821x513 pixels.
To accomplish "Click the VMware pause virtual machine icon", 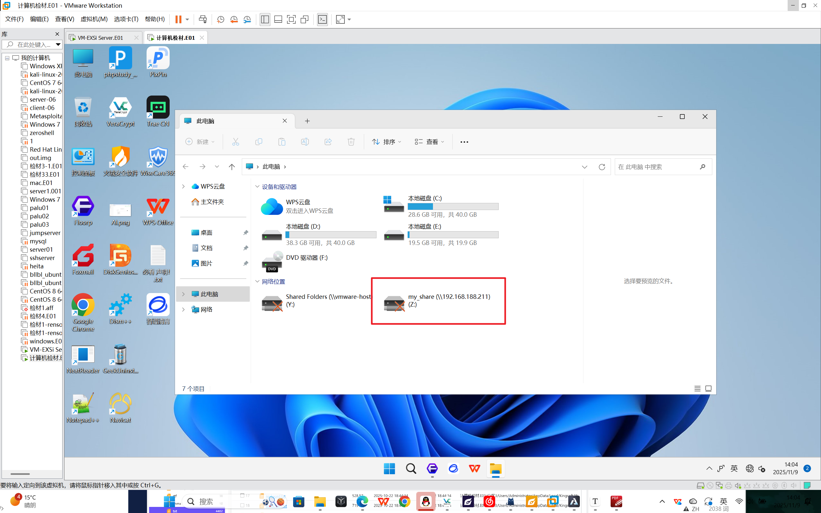I will click(178, 19).
